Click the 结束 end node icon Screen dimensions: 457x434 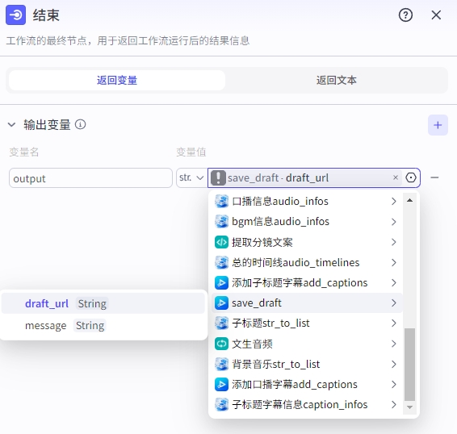pyautogui.click(x=15, y=15)
